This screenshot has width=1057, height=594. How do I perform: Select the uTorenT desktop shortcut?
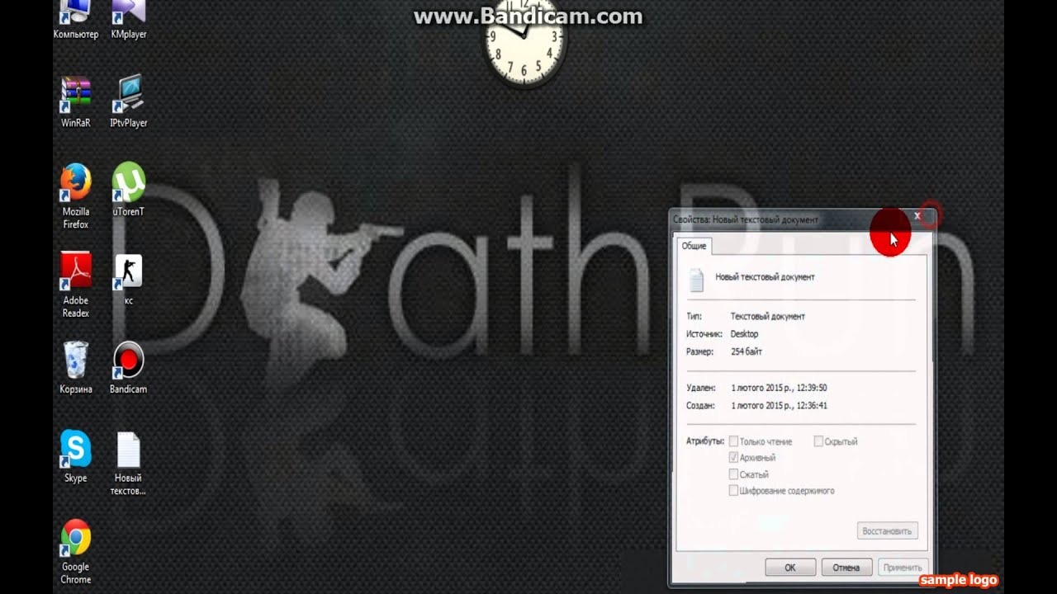click(128, 190)
